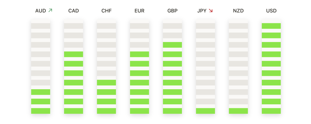Image resolution: width=311 pixels, height=124 pixels.
Task: Open the GBP currency heading
Action: point(173,11)
